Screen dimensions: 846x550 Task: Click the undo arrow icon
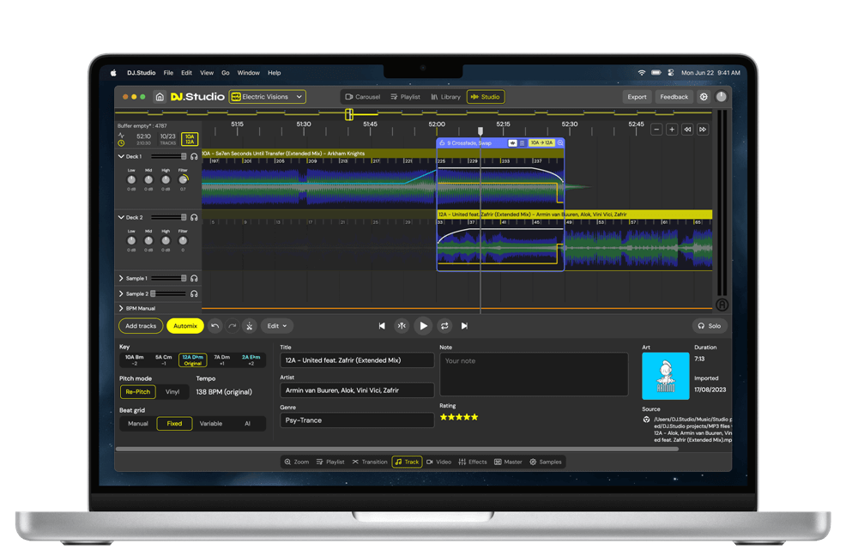215,326
